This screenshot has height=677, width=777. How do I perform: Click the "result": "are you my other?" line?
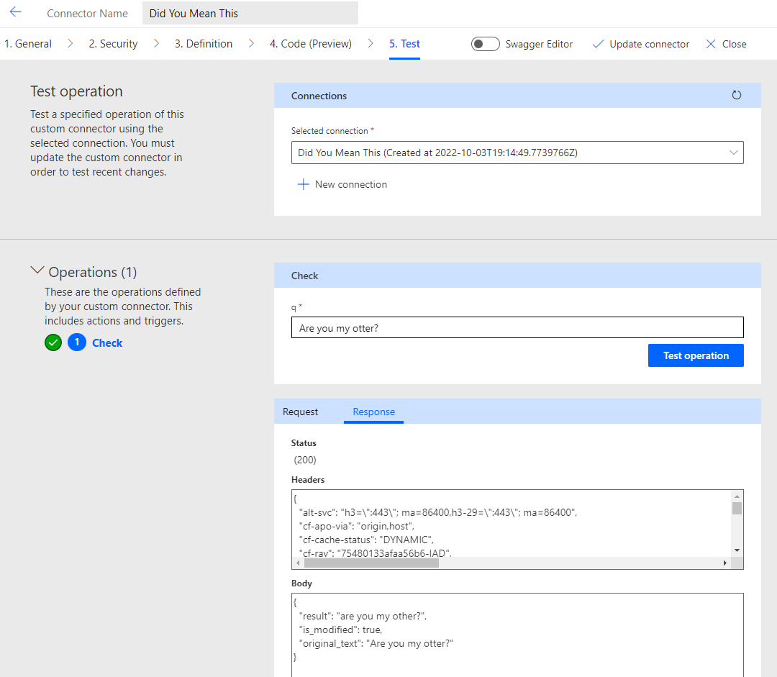363,616
